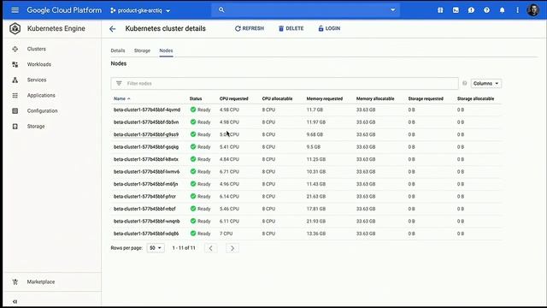Image resolution: width=547 pixels, height=308 pixels.
Task: Click the Memory allocatable column header
Action: (375, 99)
